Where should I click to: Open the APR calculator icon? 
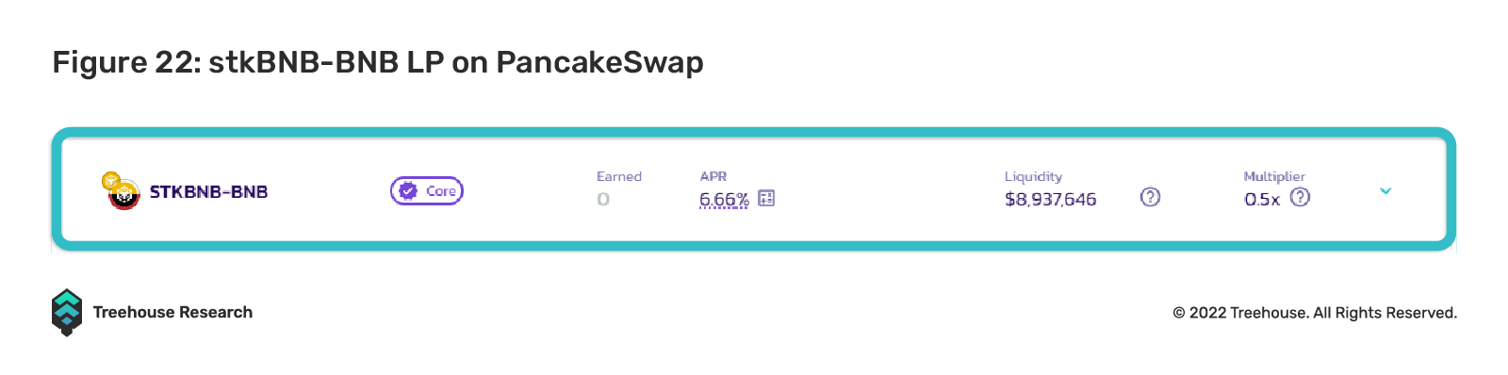(x=766, y=198)
